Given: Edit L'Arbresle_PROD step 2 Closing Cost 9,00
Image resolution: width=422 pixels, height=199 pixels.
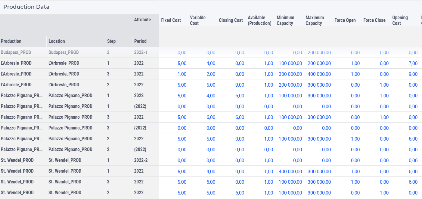Looking at the screenshot, I should pyautogui.click(x=240, y=85).
